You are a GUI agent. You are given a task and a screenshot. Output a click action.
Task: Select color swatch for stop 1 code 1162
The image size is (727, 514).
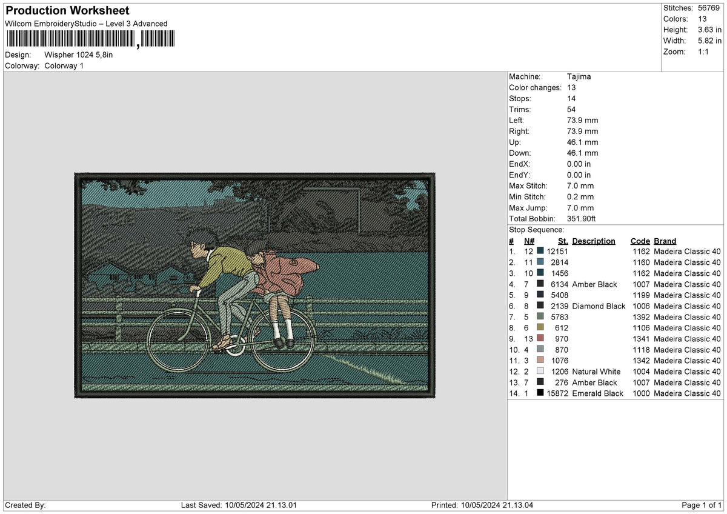click(x=540, y=251)
